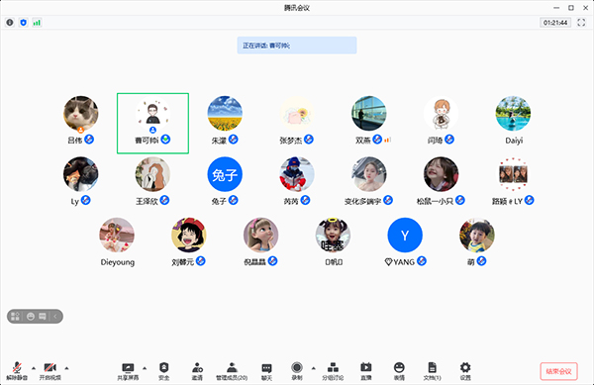This screenshot has width=594, height=385.
Task: Toggle fullscreen mode icon
Action: tap(581, 23)
